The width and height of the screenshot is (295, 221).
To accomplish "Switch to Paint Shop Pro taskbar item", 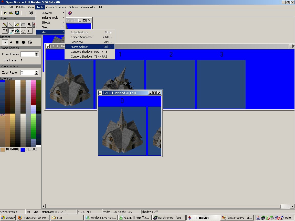I will click(237, 218).
